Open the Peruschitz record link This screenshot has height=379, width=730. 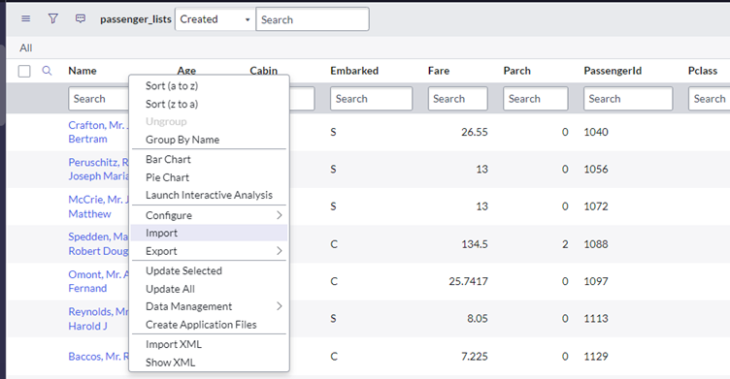[98, 170]
